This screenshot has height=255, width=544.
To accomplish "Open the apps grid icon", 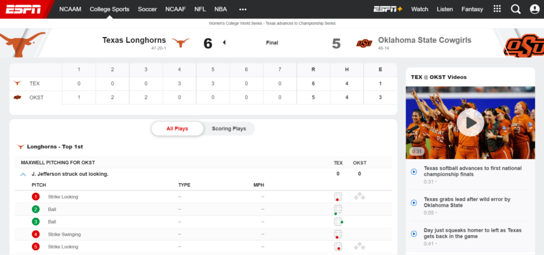I will 497,9.
